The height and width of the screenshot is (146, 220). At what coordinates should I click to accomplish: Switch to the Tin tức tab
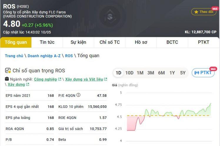47,42
